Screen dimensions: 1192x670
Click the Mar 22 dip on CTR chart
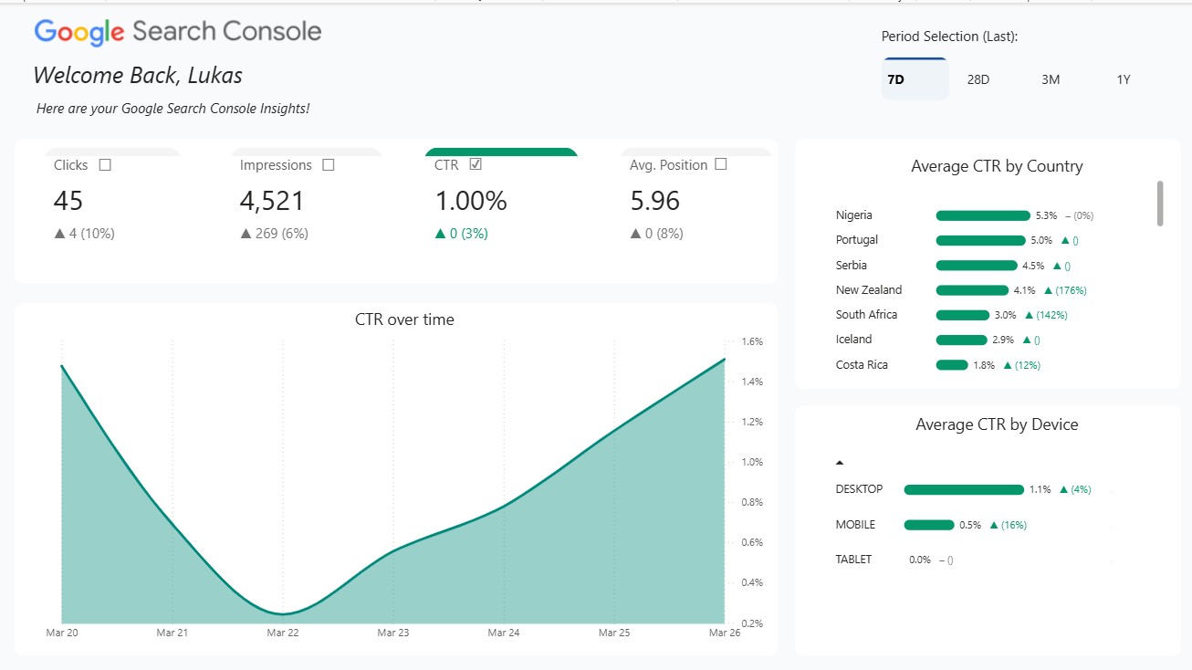coord(281,612)
